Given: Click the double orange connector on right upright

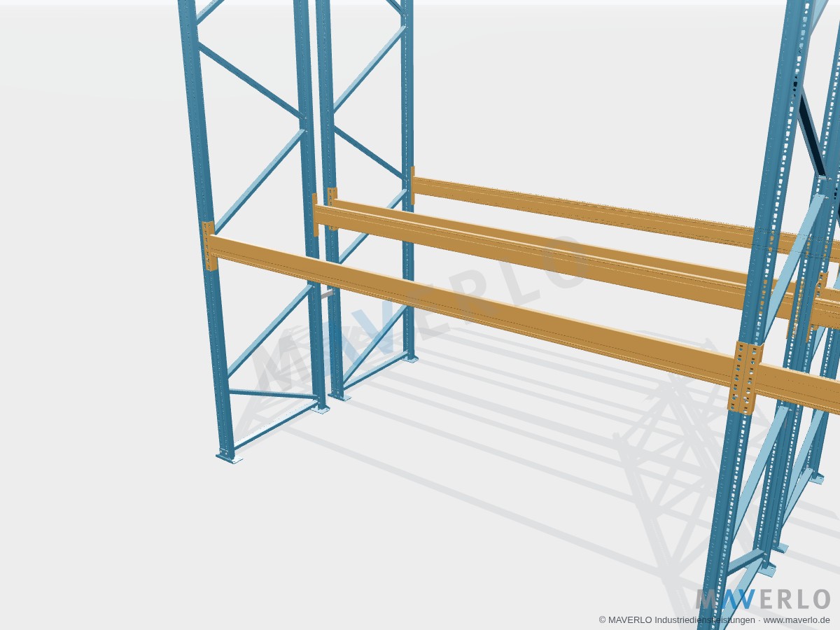Looking at the screenshot, I should coord(744,378).
